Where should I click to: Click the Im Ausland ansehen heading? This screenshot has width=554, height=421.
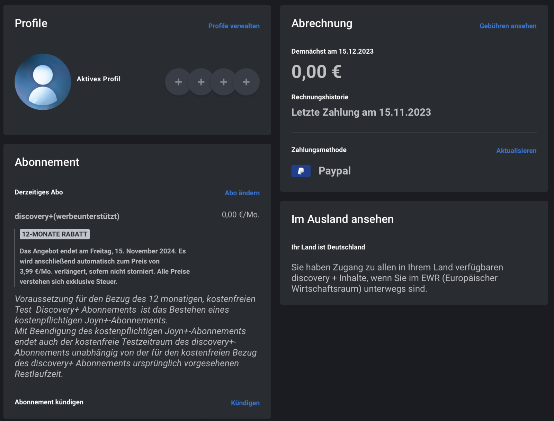coord(342,219)
